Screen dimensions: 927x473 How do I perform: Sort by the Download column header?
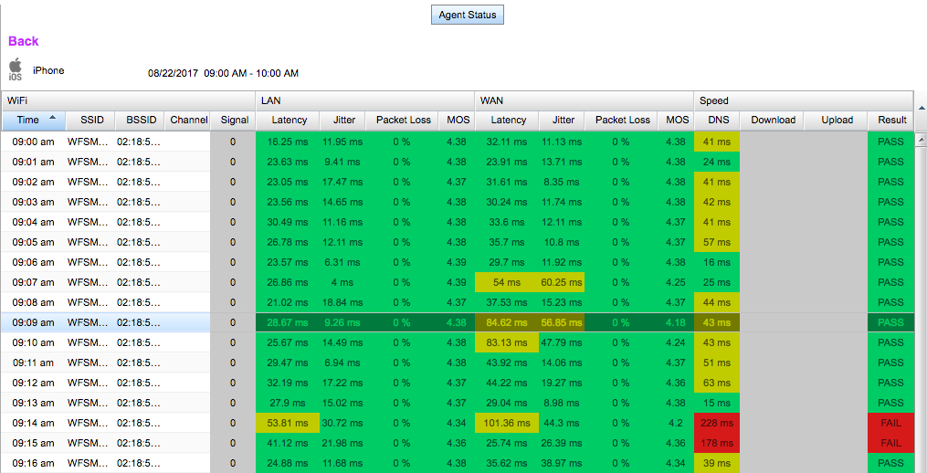tap(773, 120)
